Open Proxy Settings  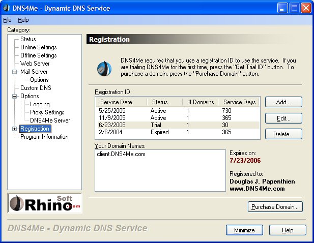(x=47, y=112)
